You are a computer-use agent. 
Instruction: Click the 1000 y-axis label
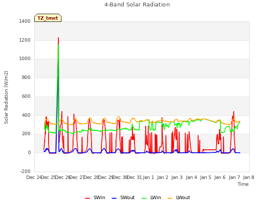[25, 59]
